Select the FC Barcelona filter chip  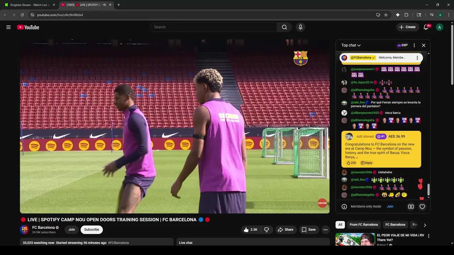[395, 225]
